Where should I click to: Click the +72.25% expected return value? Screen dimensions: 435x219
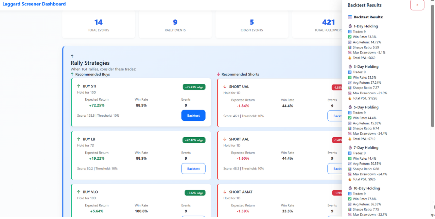(x=97, y=105)
